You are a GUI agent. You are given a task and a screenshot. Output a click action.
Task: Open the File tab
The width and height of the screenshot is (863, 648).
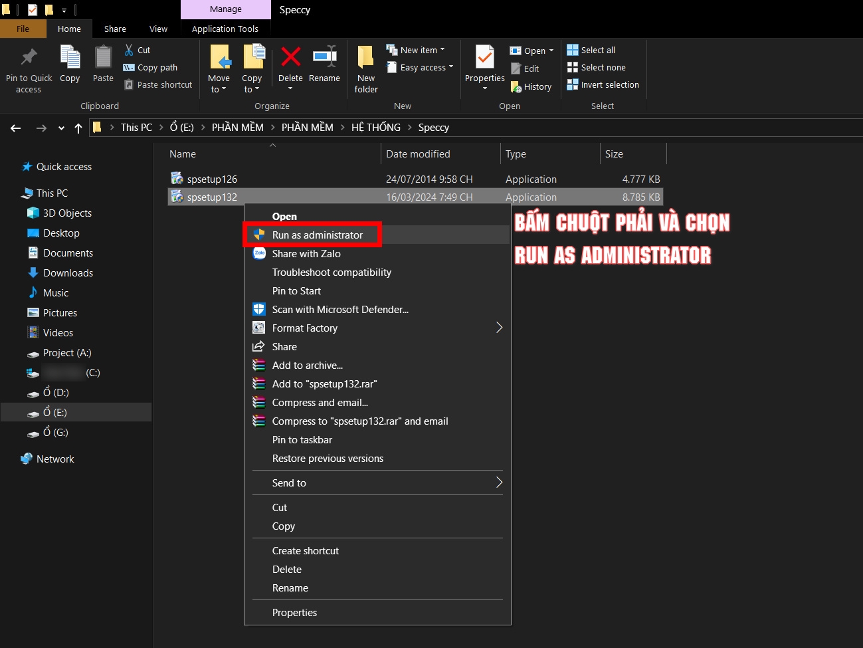coord(23,29)
